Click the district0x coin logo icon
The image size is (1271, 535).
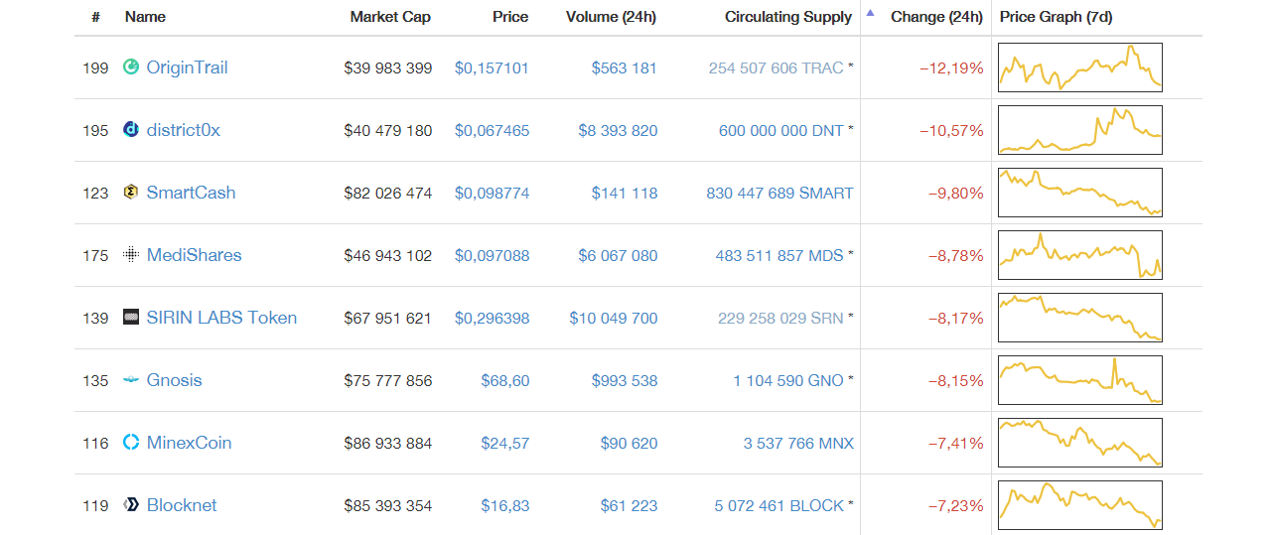pyautogui.click(x=130, y=130)
